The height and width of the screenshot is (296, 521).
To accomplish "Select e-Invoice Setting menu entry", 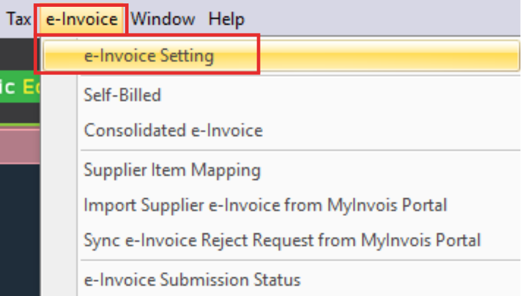I will [148, 56].
